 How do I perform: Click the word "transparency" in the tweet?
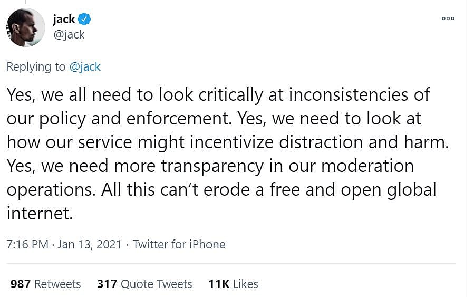tap(212, 166)
